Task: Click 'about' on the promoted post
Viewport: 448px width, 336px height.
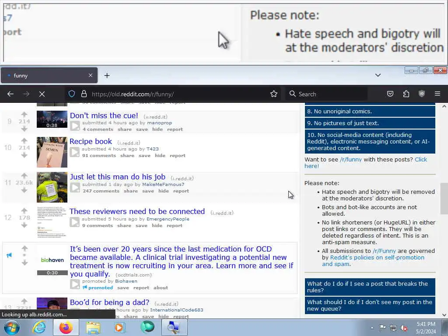Action: pyautogui.click(x=161, y=288)
